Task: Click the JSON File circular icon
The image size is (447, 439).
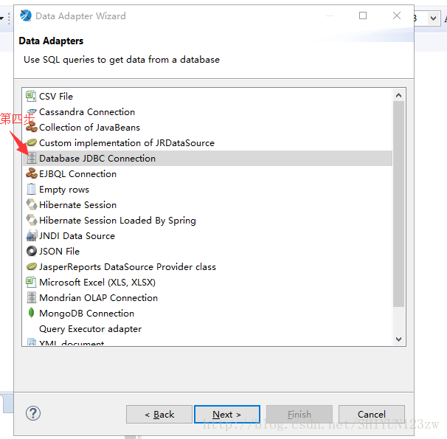Action: (x=32, y=251)
